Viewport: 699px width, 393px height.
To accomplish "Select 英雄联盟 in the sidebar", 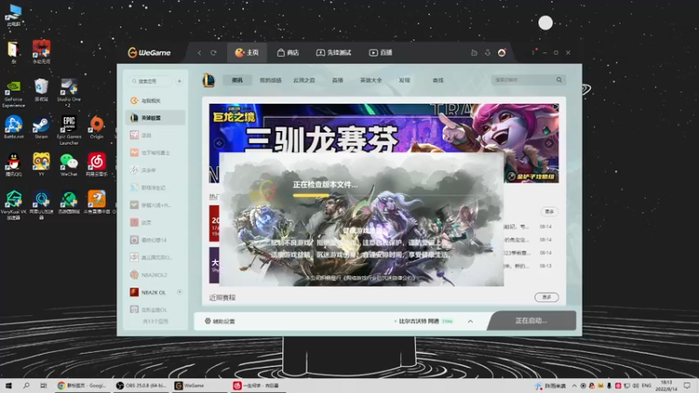I will [x=156, y=118].
